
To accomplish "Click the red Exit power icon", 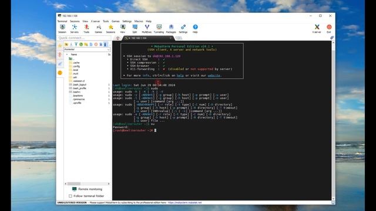I will (x=329, y=27).
